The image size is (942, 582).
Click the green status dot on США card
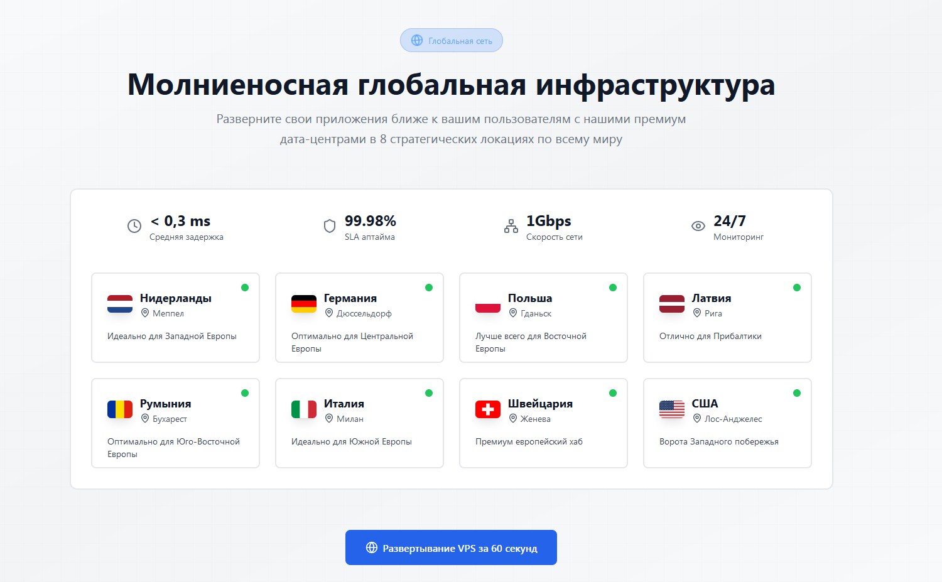(797, 393)
